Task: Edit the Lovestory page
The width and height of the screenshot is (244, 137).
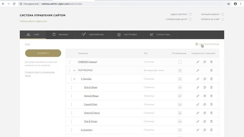Action: 197,130
